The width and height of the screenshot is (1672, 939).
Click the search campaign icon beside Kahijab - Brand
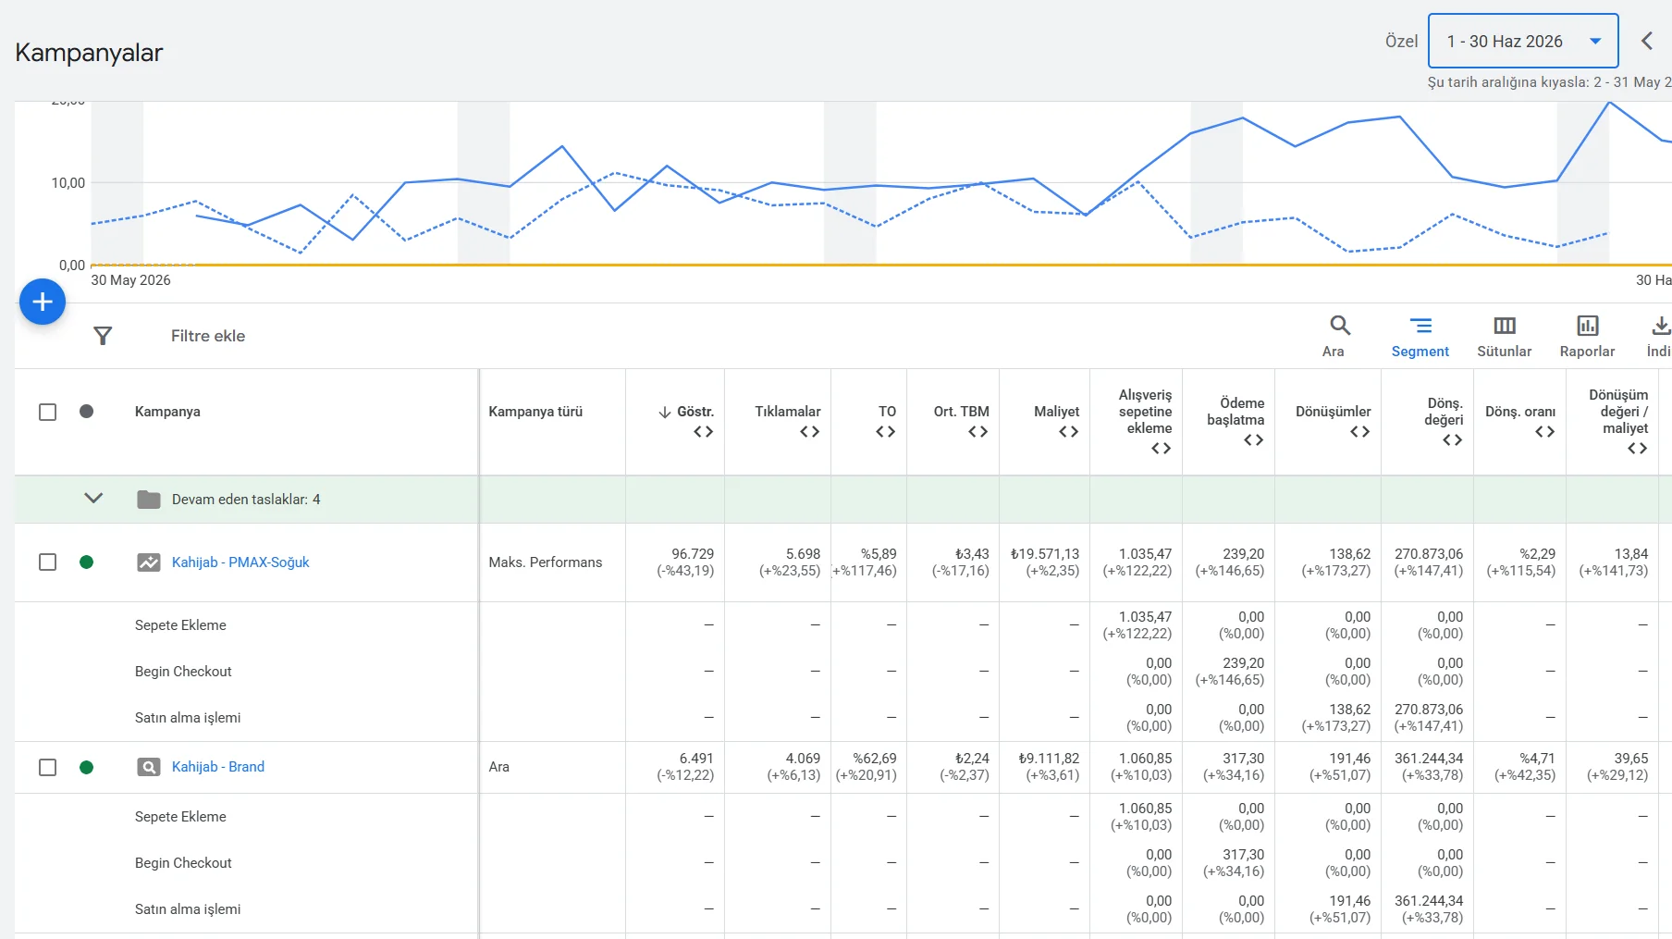(149, 767)
